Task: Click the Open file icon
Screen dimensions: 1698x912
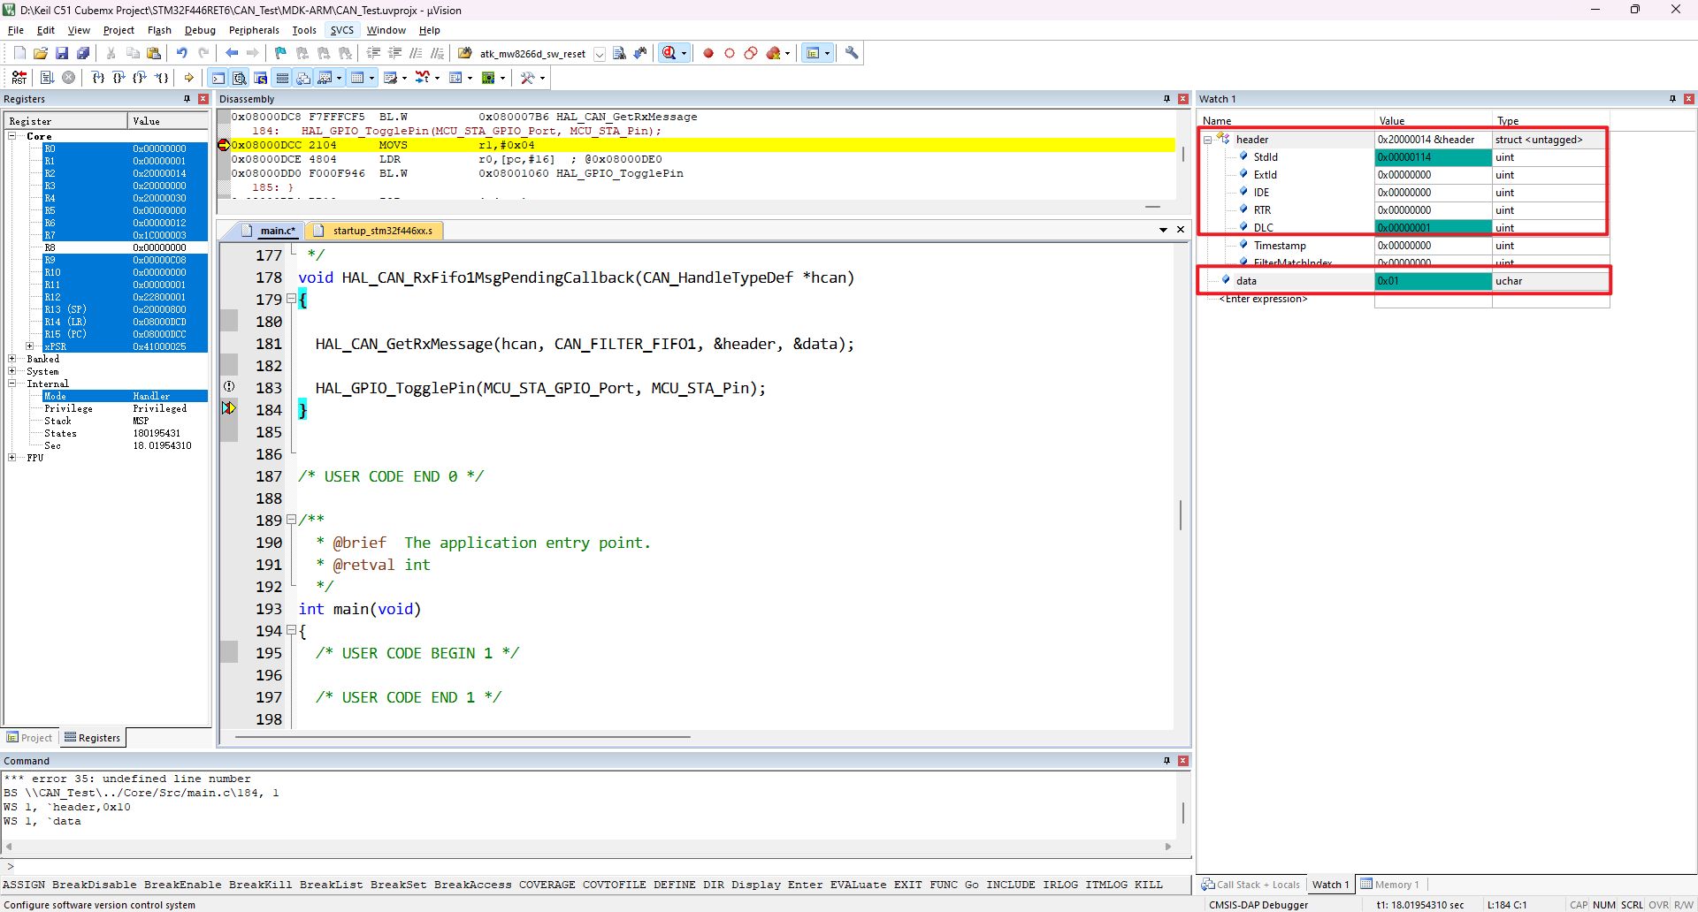Action: 41,53
